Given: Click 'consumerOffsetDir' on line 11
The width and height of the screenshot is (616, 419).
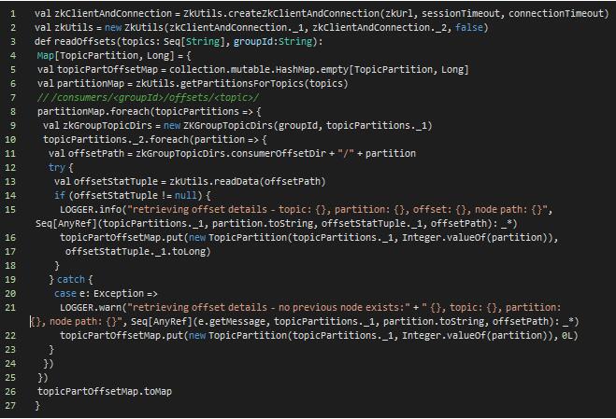Looking at the screenshot, I should coord(279,154).
